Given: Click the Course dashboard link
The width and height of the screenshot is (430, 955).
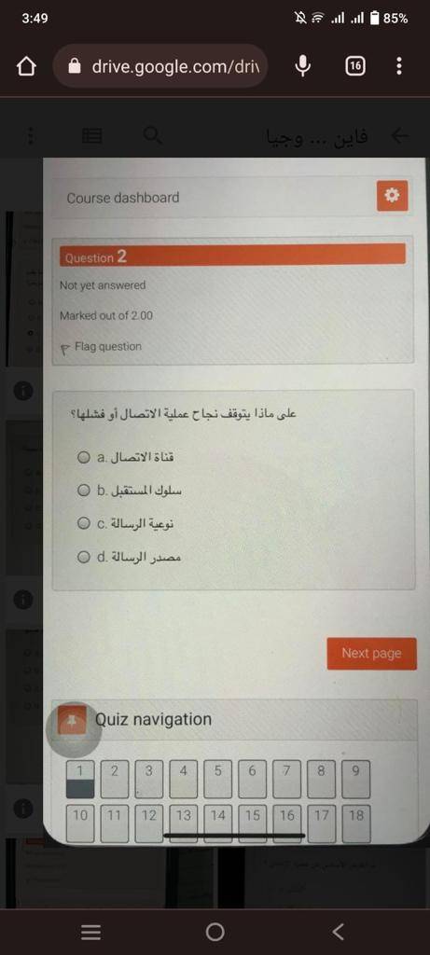Looking at the screenshot, I should tap(123, 198).
